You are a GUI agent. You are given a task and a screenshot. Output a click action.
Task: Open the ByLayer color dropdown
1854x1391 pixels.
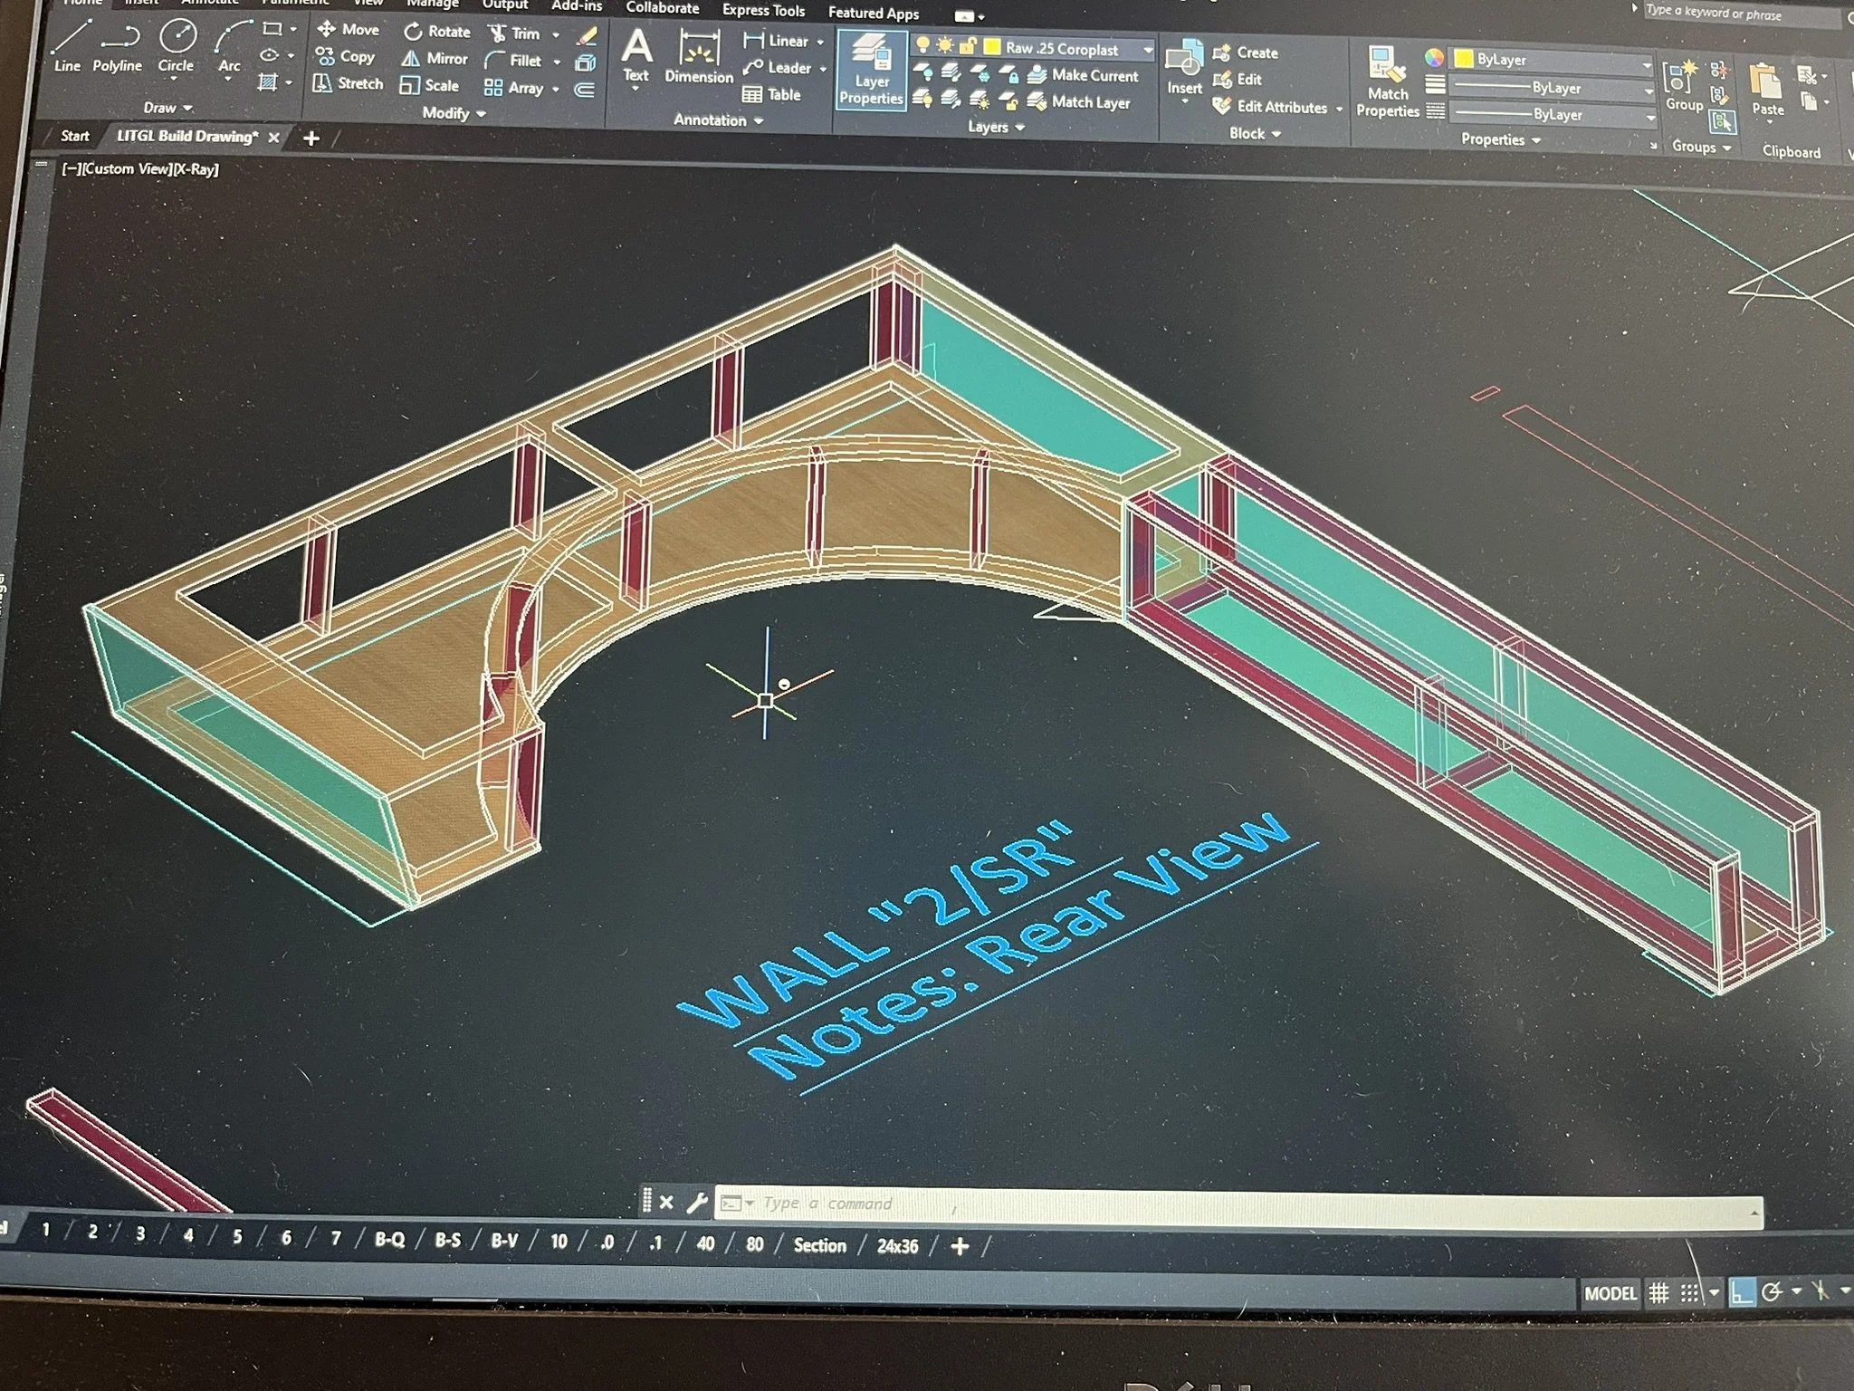coord(1646,62)
